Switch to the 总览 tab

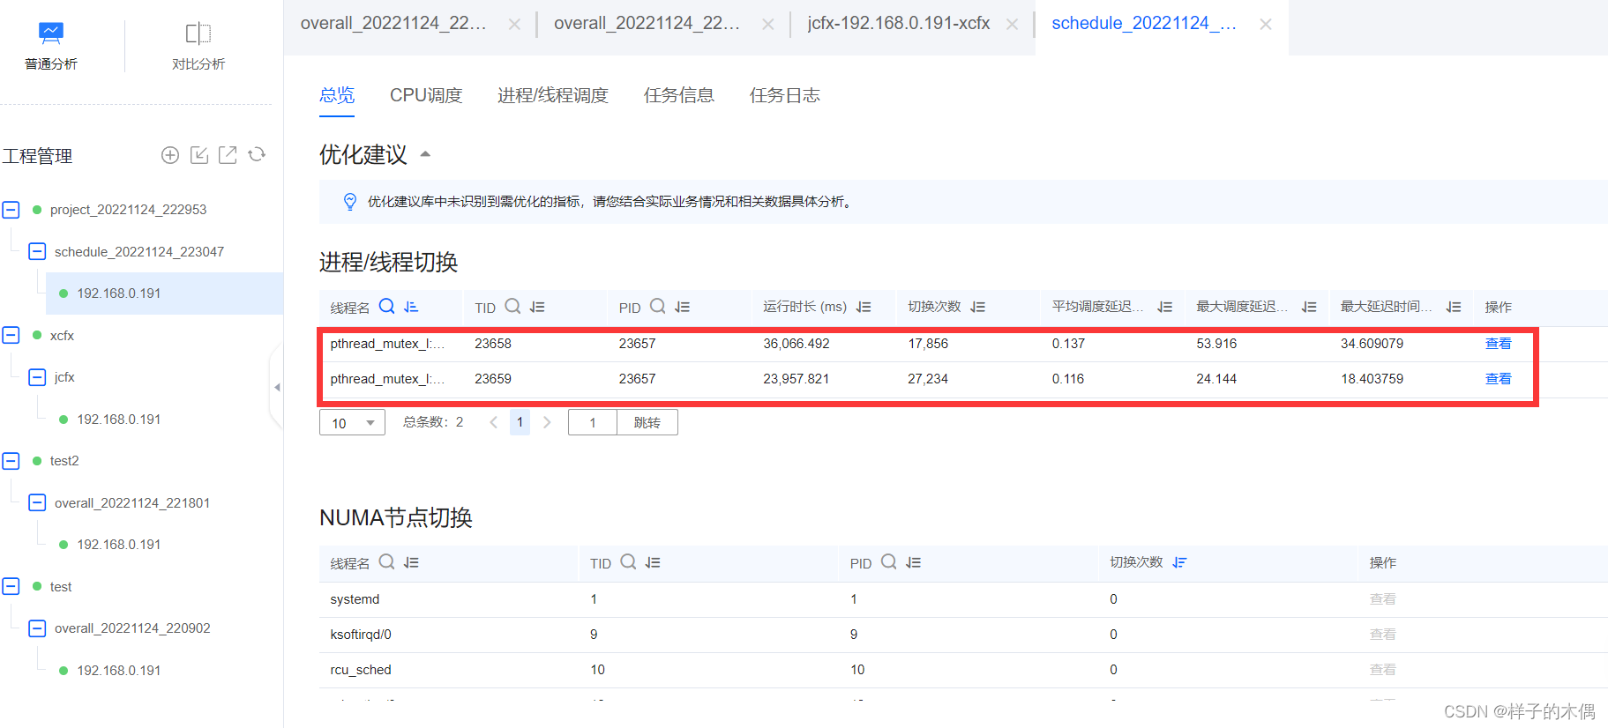pyautogui.click(x=337, y=95)
